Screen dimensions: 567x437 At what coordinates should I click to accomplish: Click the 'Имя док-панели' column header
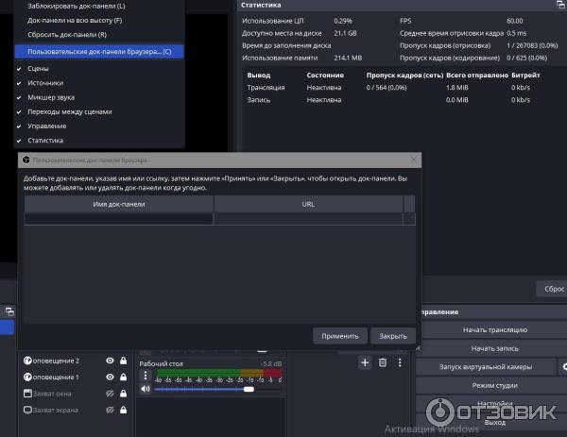coord(119,204)
